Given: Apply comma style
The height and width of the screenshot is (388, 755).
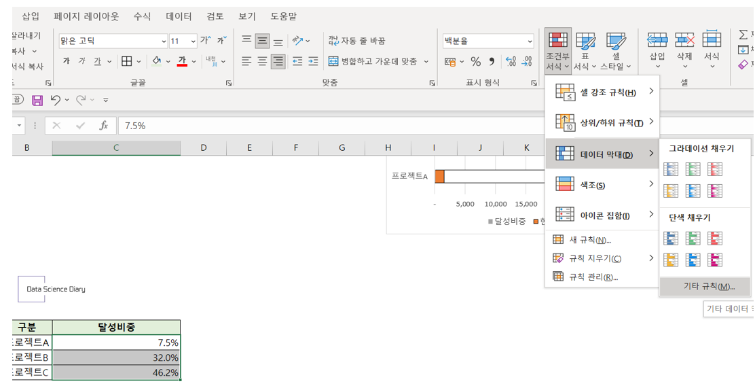Looking at the screenshot, I should point(492,62).
